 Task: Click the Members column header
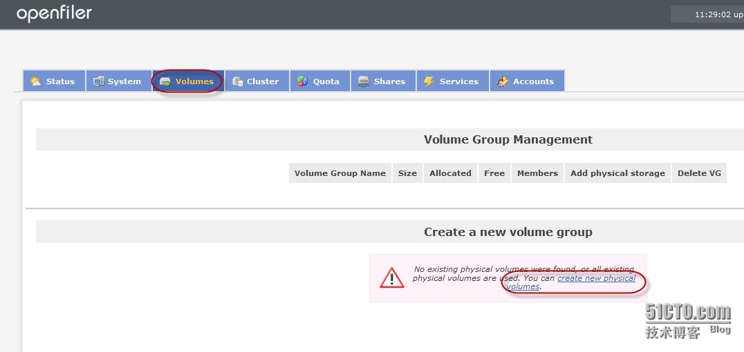[x=537, y=173]
